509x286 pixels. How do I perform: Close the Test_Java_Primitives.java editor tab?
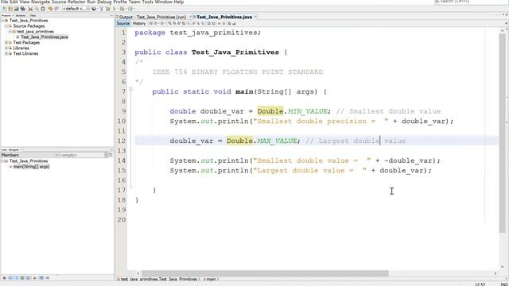pos(255,17)
